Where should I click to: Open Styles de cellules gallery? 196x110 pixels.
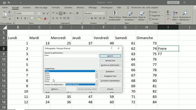[x=142, y=16]
